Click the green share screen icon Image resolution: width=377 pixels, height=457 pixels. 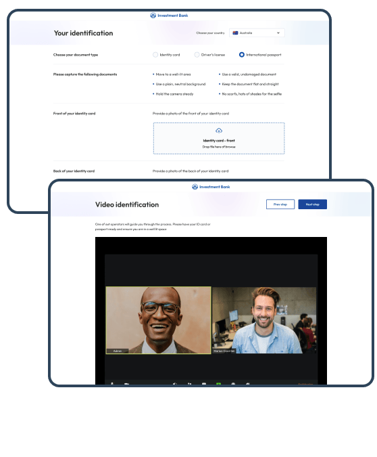coord(218,384)
